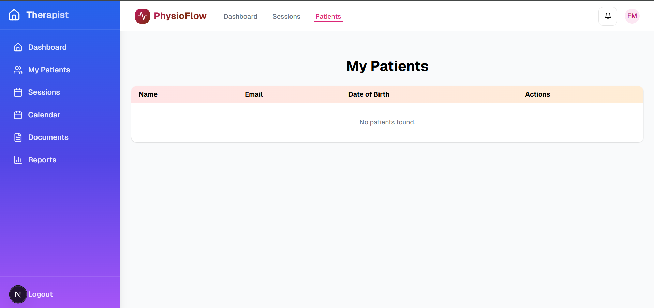Click the Date of Birth column header

369,94
